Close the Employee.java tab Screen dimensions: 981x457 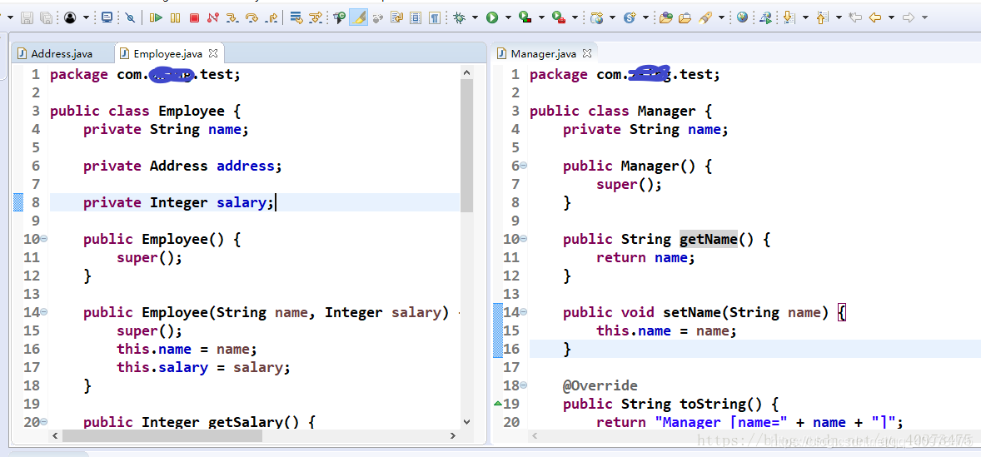212,53
